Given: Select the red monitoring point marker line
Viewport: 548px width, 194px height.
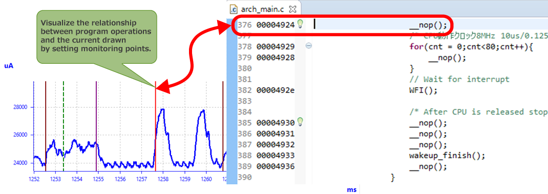Looking at the screenshot, I should 156,129.
